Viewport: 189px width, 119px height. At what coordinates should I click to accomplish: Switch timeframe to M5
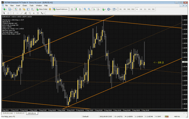click(x=125, y=9)
